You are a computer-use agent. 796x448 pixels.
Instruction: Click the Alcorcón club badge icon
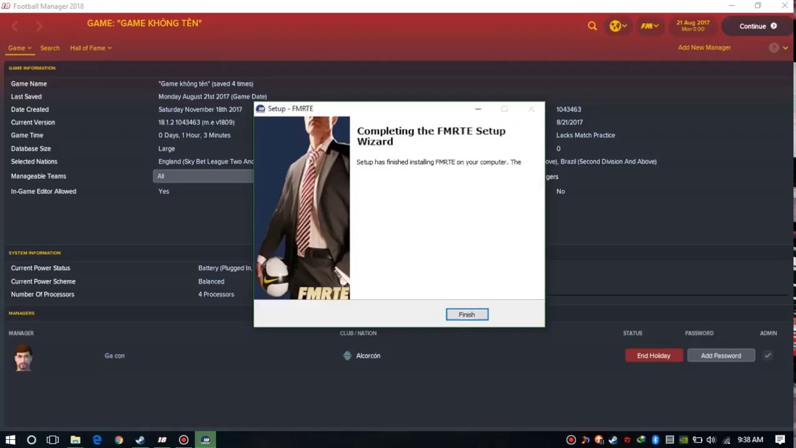(x=347, y=356)
